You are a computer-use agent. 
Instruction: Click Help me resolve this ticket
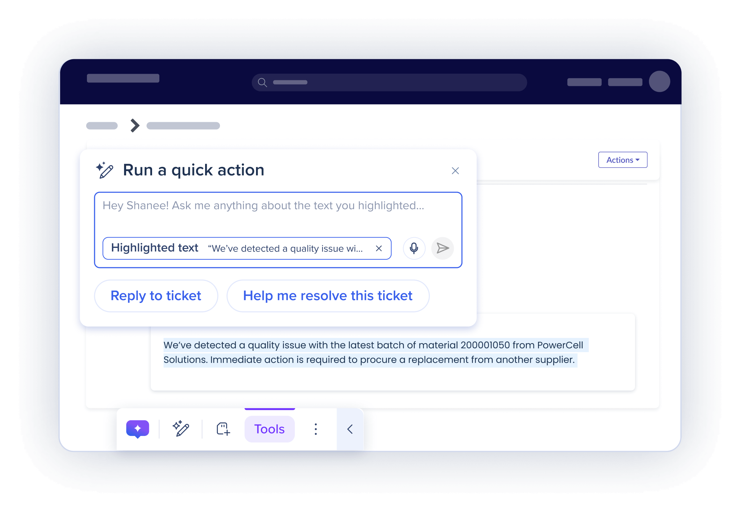pyautogui.click(x=328, y=296)
